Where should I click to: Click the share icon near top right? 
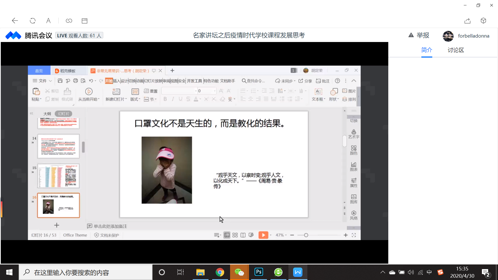point(467,21)
